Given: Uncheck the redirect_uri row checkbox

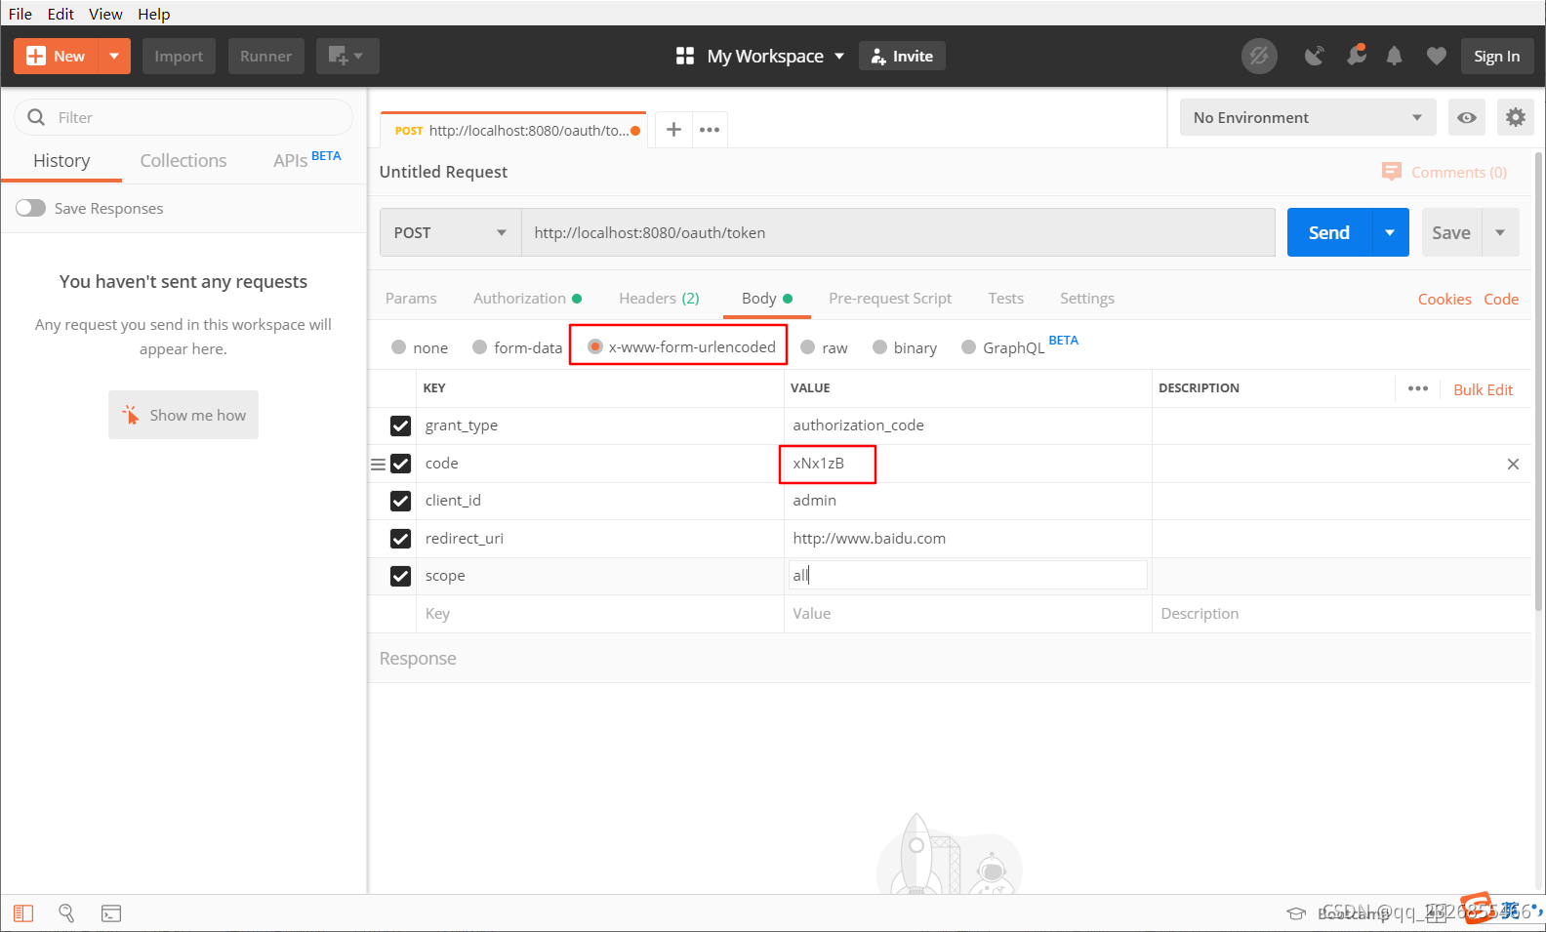Looking at the screenshot, I should 400,539.
